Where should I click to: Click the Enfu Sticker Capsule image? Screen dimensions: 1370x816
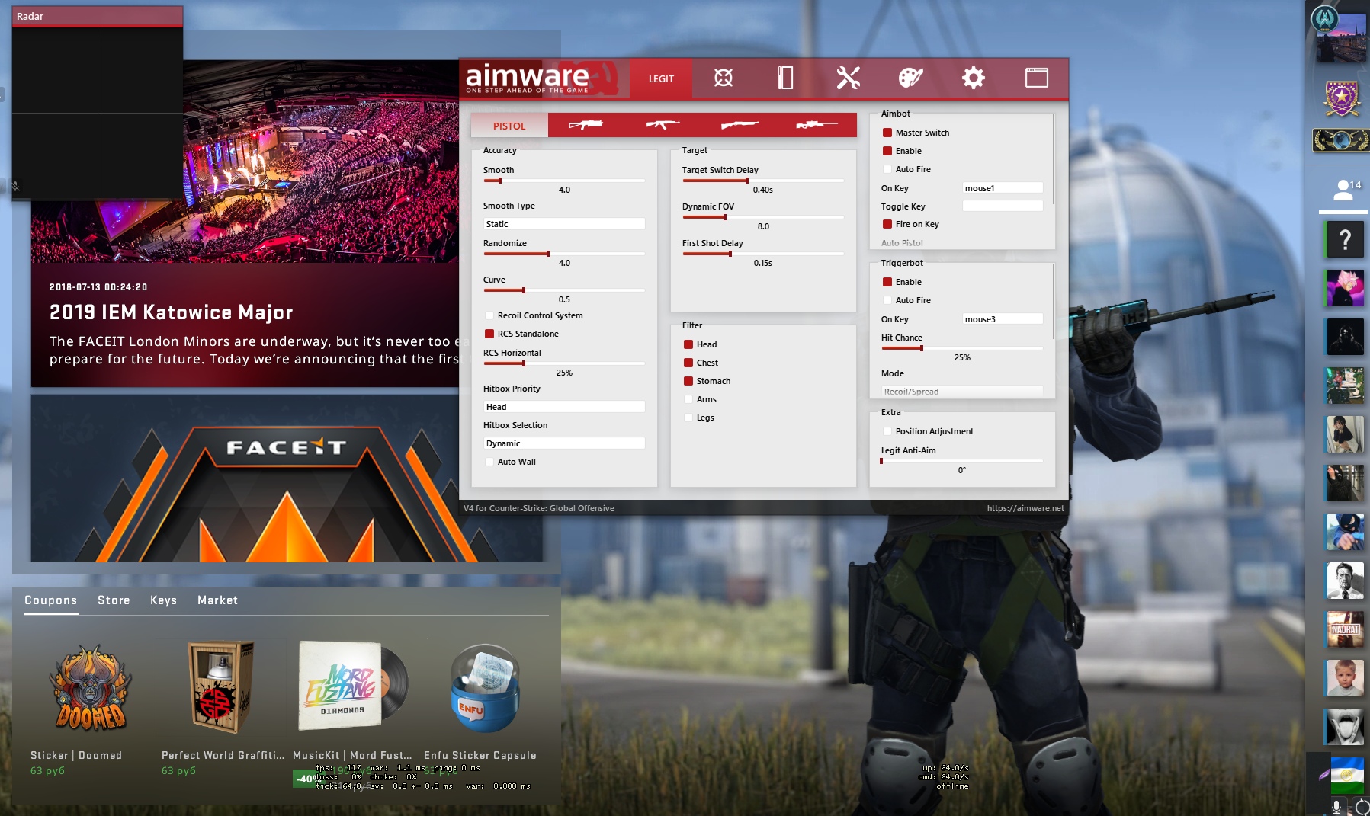click(484, 688)
